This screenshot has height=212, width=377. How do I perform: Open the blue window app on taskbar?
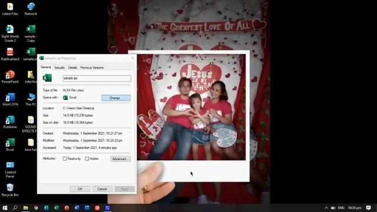coord(87,208)
